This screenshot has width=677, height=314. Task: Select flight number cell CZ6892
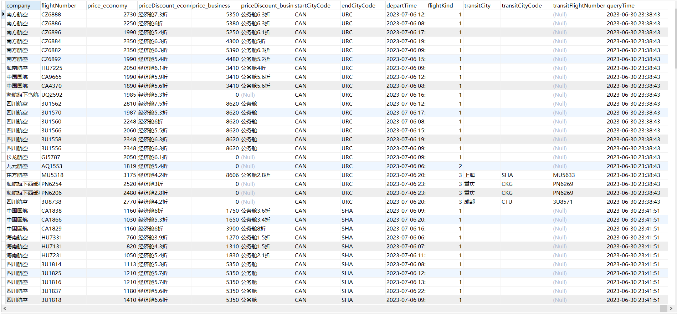(x=63, y=59)
